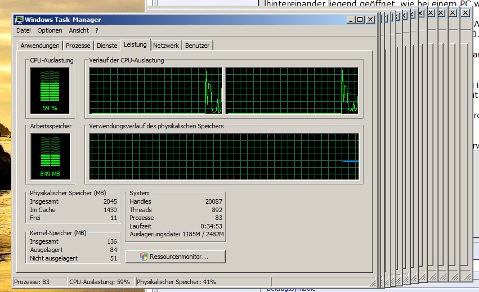479x292 pixels.
Task: Switch to the Prozesse tab
Action: (x=78, y=46)
